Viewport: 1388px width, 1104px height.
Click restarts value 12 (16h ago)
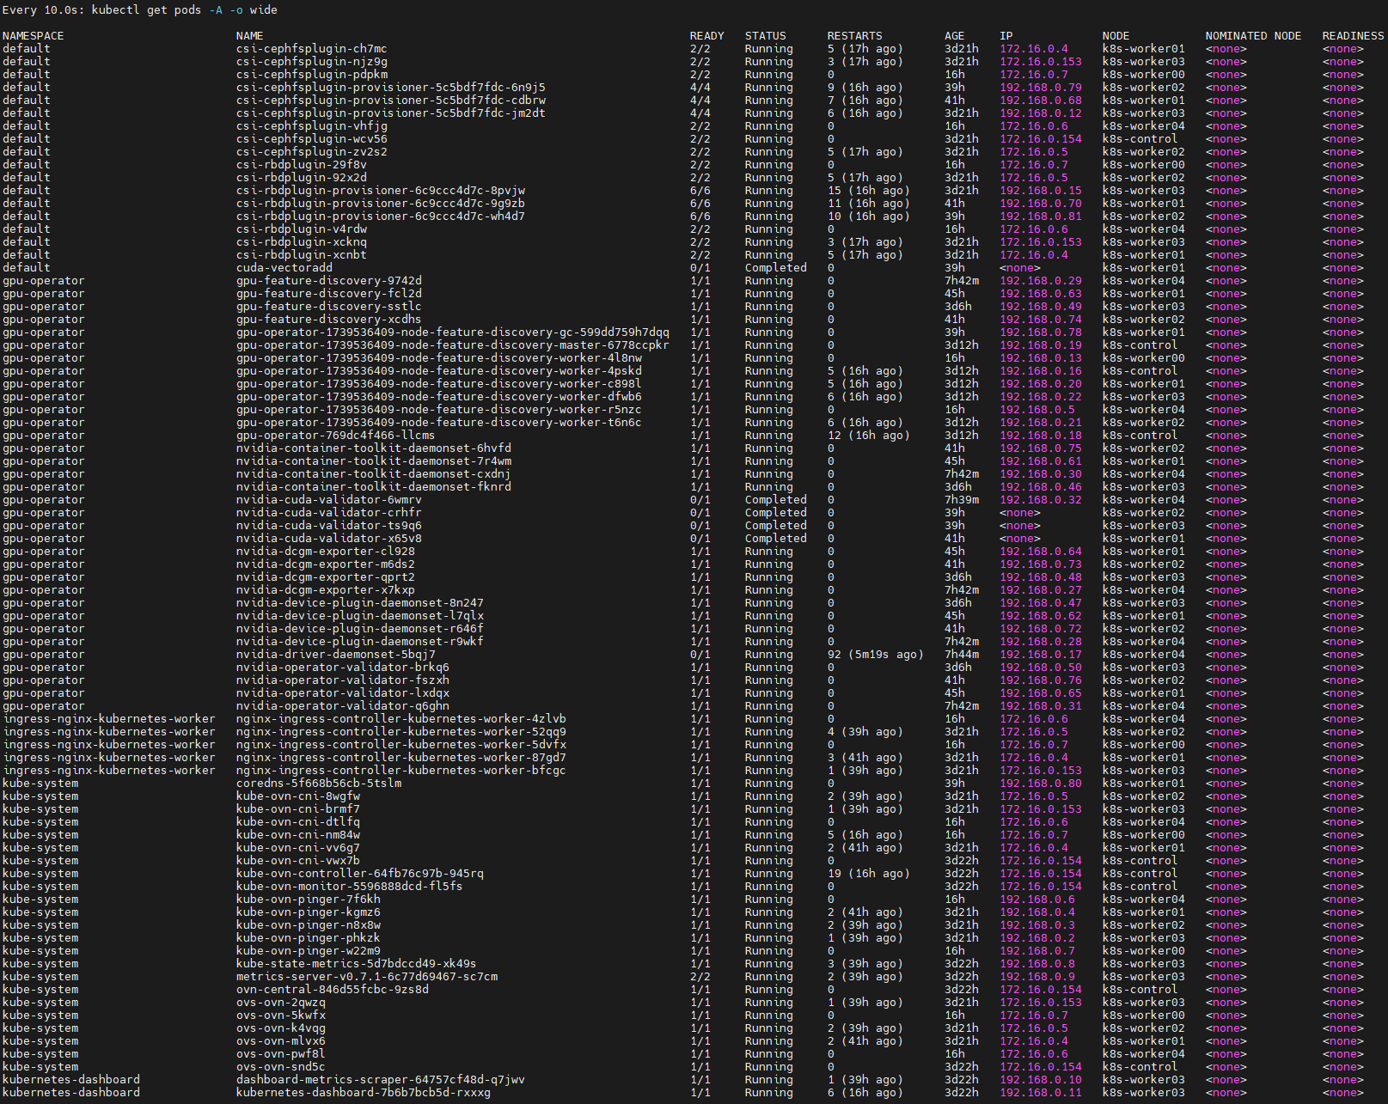pyautogui.click(x=868, y=436)
